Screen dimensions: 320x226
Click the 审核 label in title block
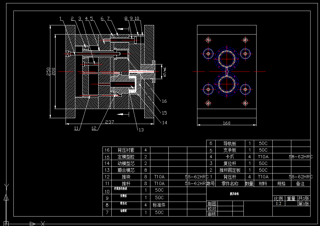coord(212,214)
